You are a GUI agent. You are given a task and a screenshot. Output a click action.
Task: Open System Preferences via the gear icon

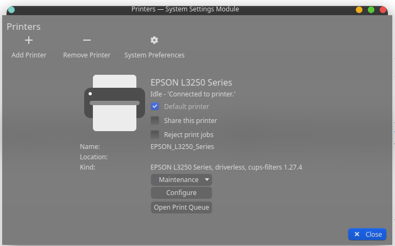(154, 40)
